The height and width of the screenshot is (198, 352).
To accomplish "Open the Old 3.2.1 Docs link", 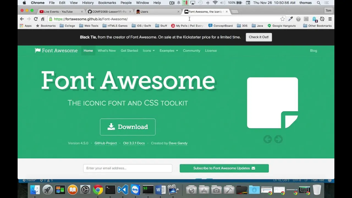I will coord(134,143).
